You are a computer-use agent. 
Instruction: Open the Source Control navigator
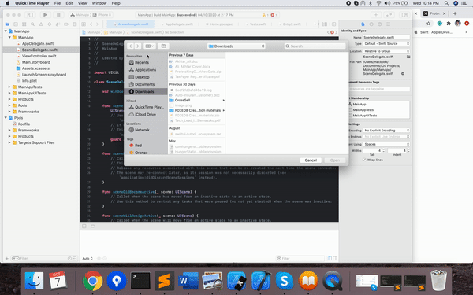click(x=16, y=24)
